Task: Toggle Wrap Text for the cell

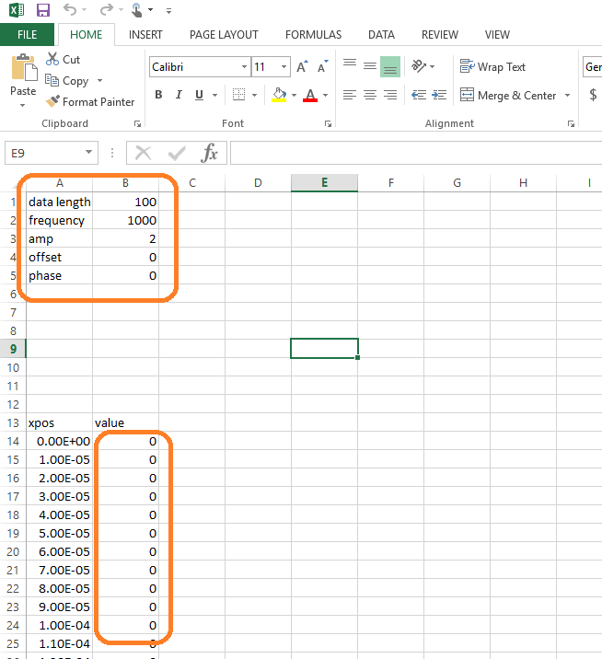Action: click(492, 67)
